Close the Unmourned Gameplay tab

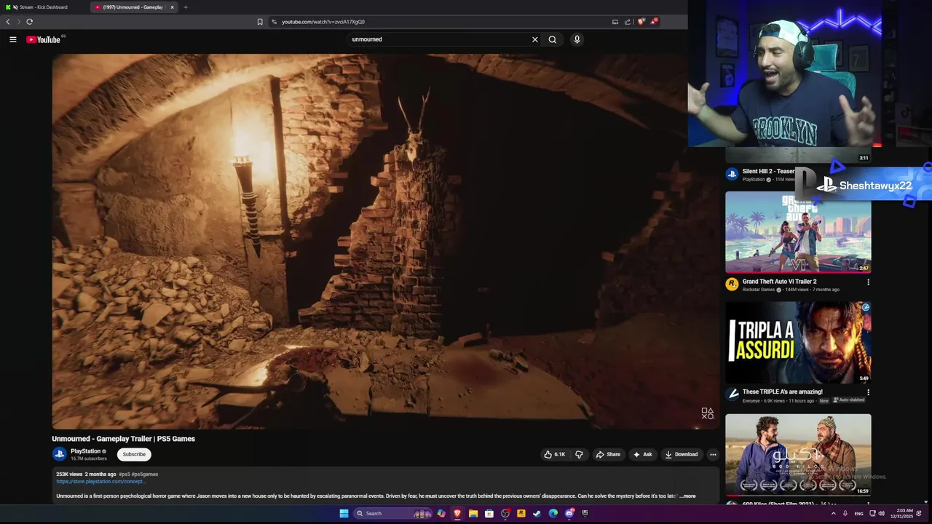pos(173,7)
